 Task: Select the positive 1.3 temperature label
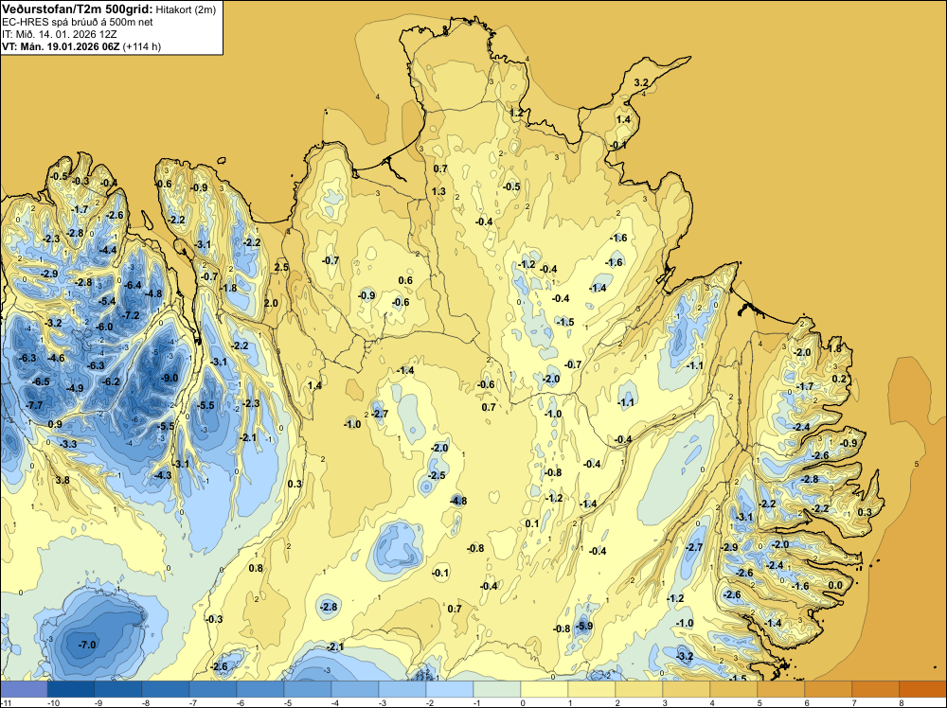click(439, 191)
